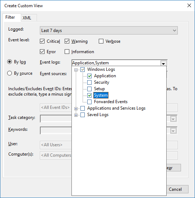Check Applications and Services Logs checkbox
195x198 pixels.
coord(83,108)
